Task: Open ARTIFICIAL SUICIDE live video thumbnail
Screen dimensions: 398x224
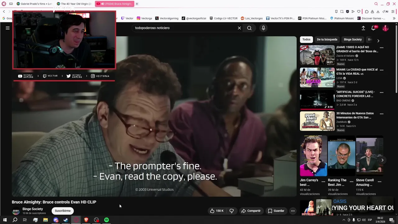Action: [x=317, y=100]
